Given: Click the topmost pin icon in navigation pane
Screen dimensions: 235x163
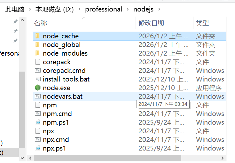Looking at the screenshot, I should pos(15,22).
